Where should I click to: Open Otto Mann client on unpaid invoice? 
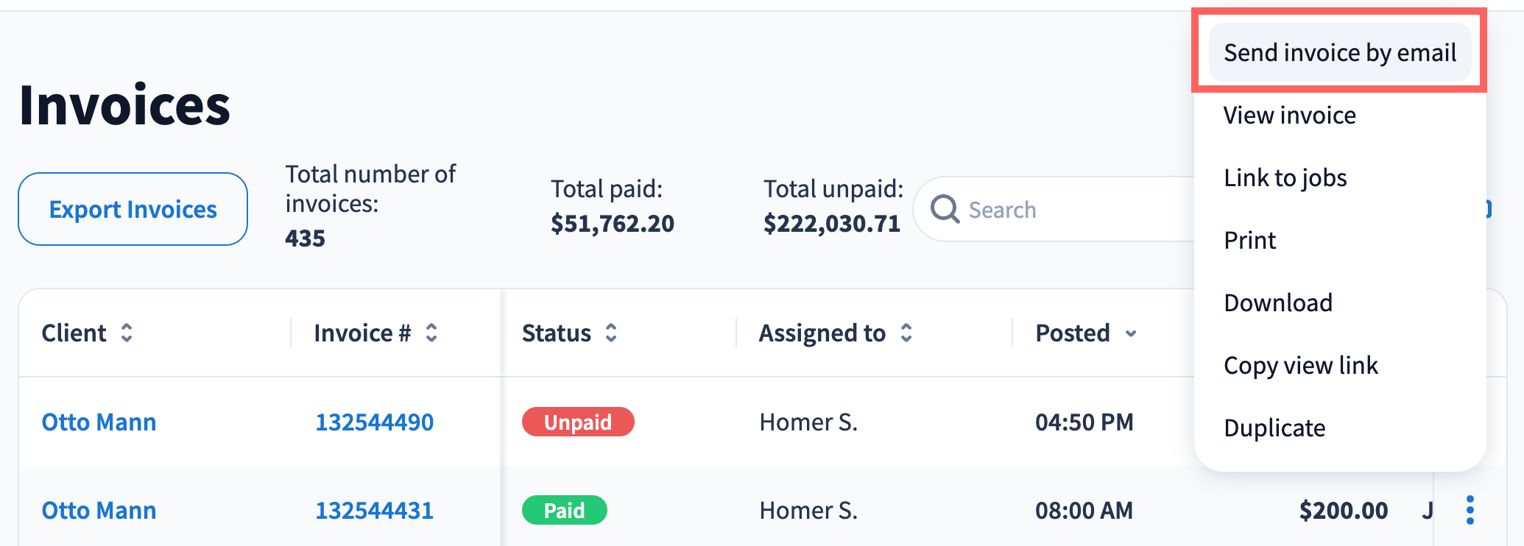point(99,422)
